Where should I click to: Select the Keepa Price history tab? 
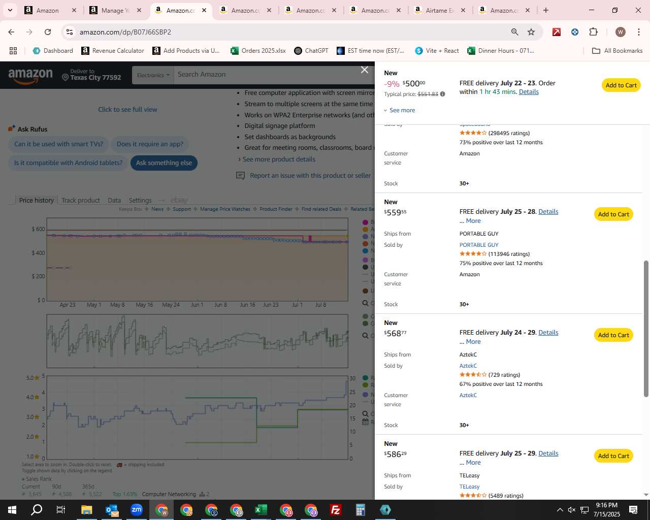pos(36,200)
